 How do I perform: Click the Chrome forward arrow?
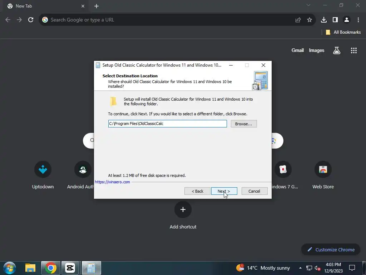[19, 20]
